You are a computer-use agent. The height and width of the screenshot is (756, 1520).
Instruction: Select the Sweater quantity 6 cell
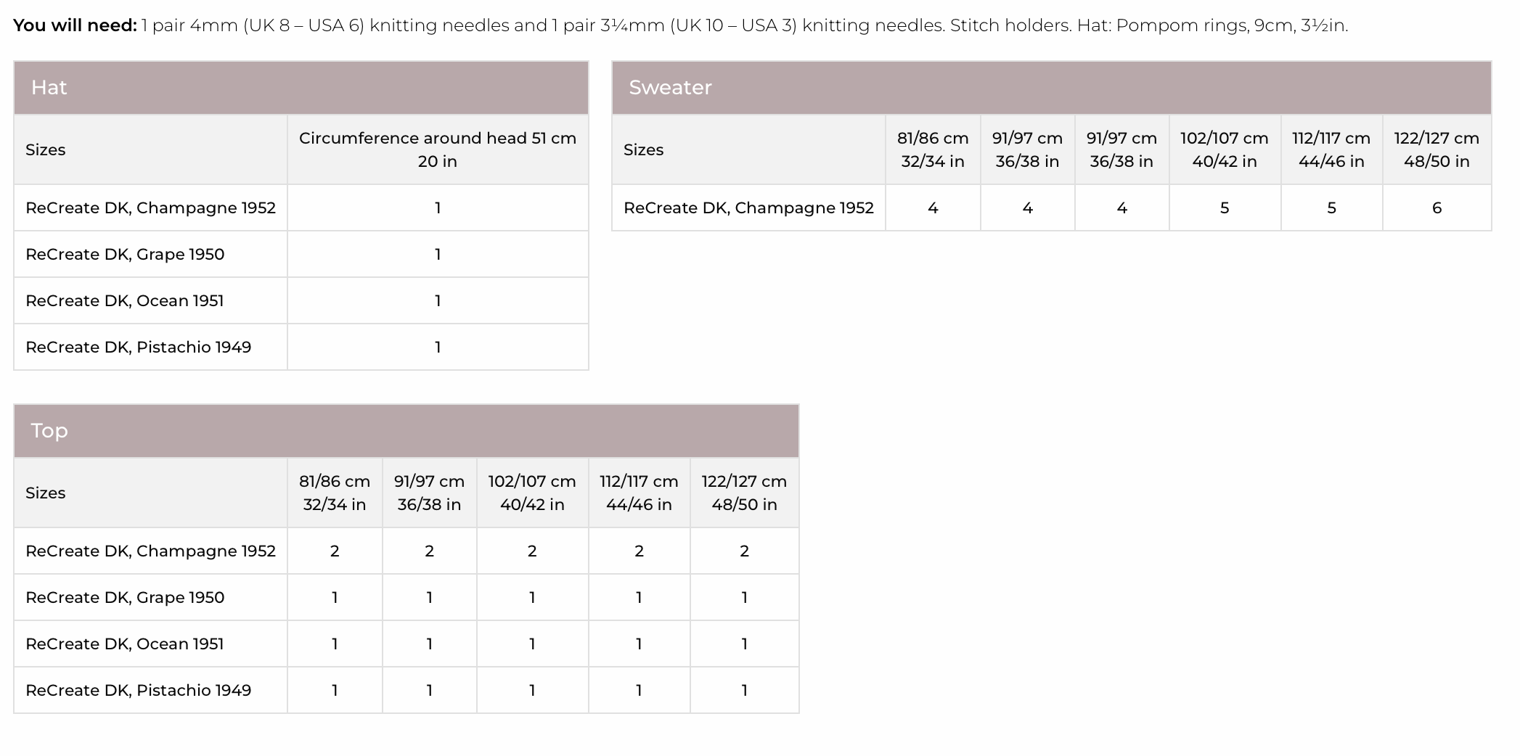[x=1436, y=208]
